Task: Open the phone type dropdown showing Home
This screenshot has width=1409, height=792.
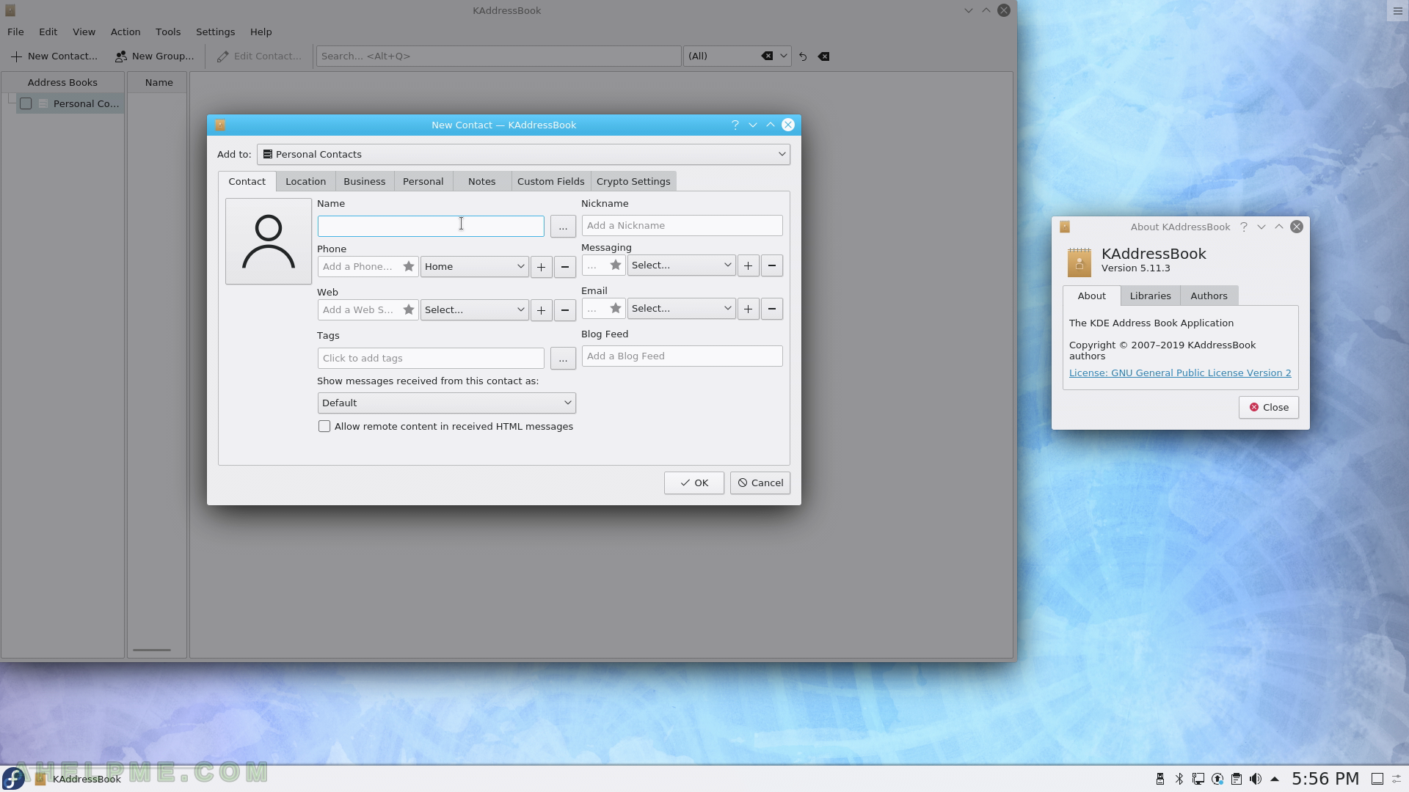Action: [x=474, y=266]
